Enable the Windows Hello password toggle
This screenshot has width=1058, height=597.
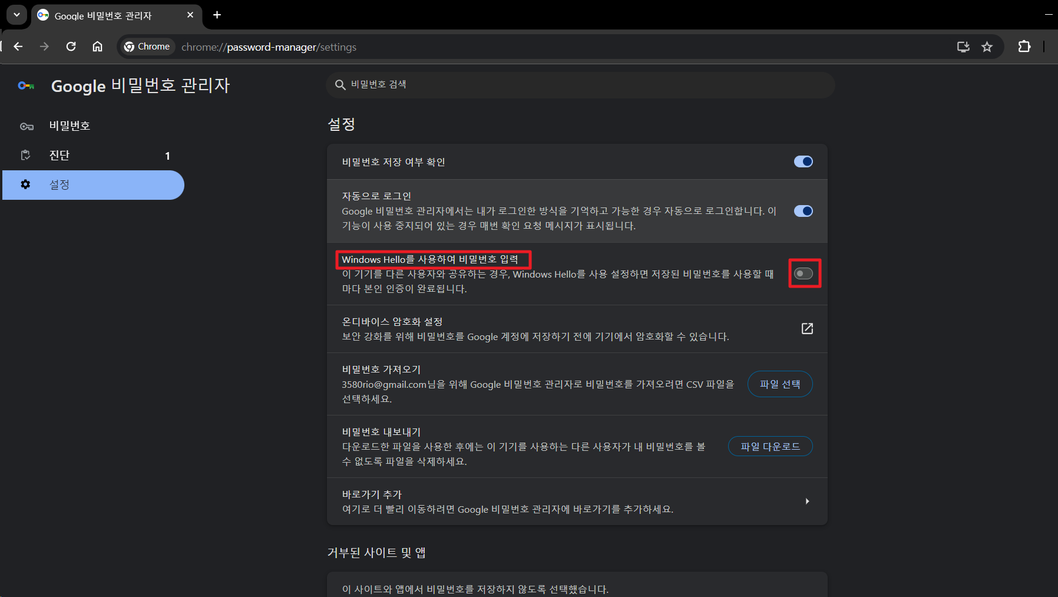pyautogui.click(x=803, y=273)
